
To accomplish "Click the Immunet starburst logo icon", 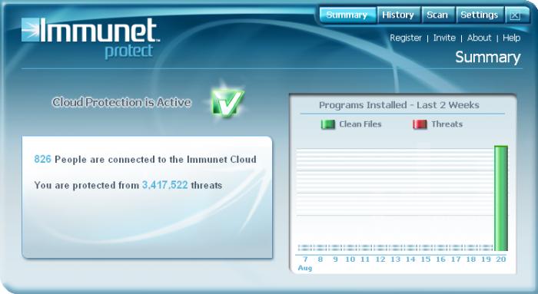I will (31, 30).
